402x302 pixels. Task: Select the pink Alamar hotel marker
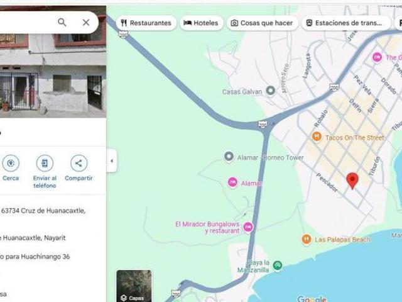[x=232, y=182]
